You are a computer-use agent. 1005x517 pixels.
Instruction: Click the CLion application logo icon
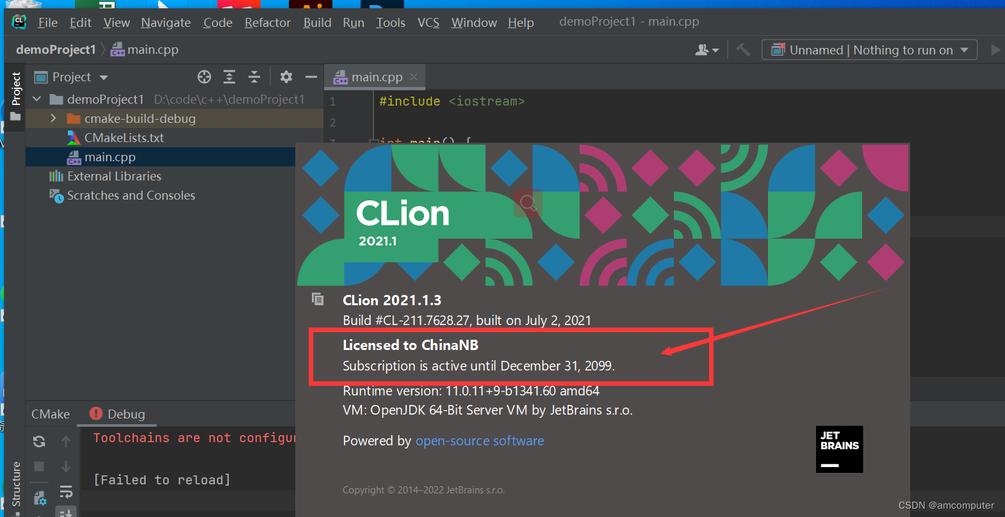point(19,22)
